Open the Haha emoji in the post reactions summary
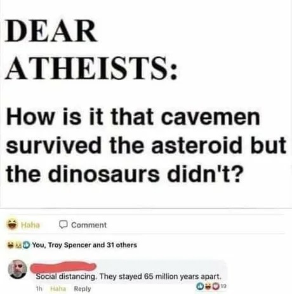This screenshot has width=292, height=294. point(10,245)
